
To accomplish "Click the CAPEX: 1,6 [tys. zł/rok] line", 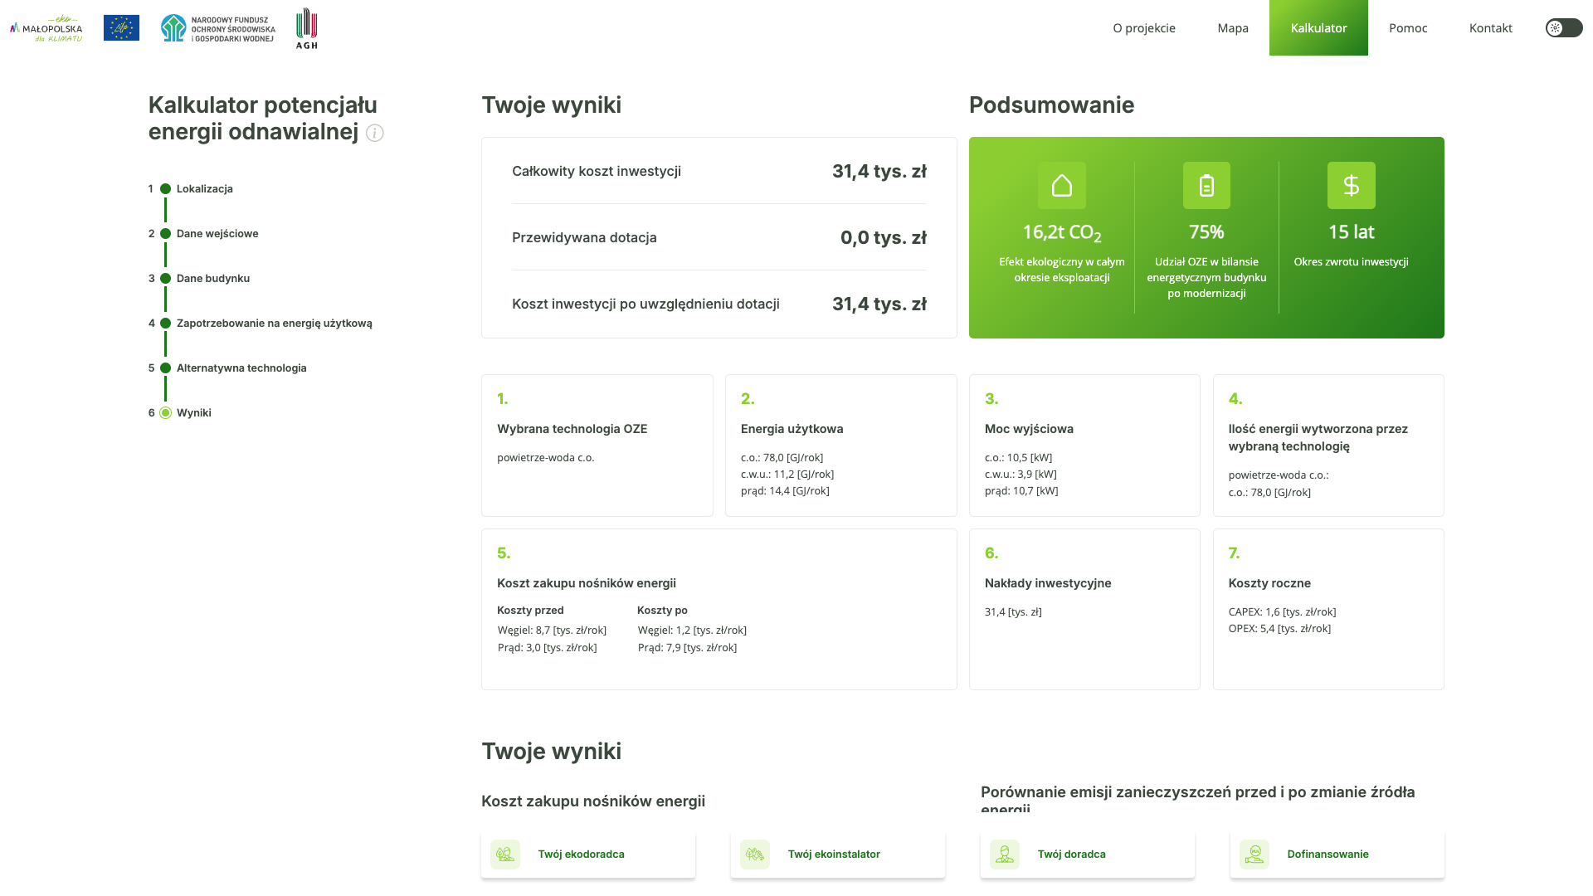I will [1283, 612].
